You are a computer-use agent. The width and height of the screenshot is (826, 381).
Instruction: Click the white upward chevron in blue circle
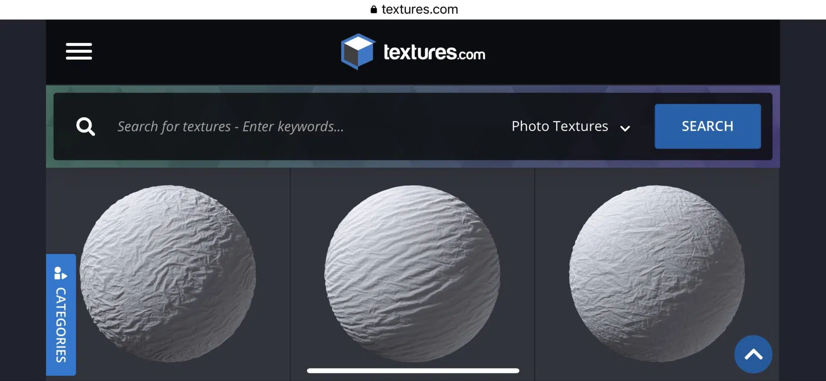click(x=753, y=354)
